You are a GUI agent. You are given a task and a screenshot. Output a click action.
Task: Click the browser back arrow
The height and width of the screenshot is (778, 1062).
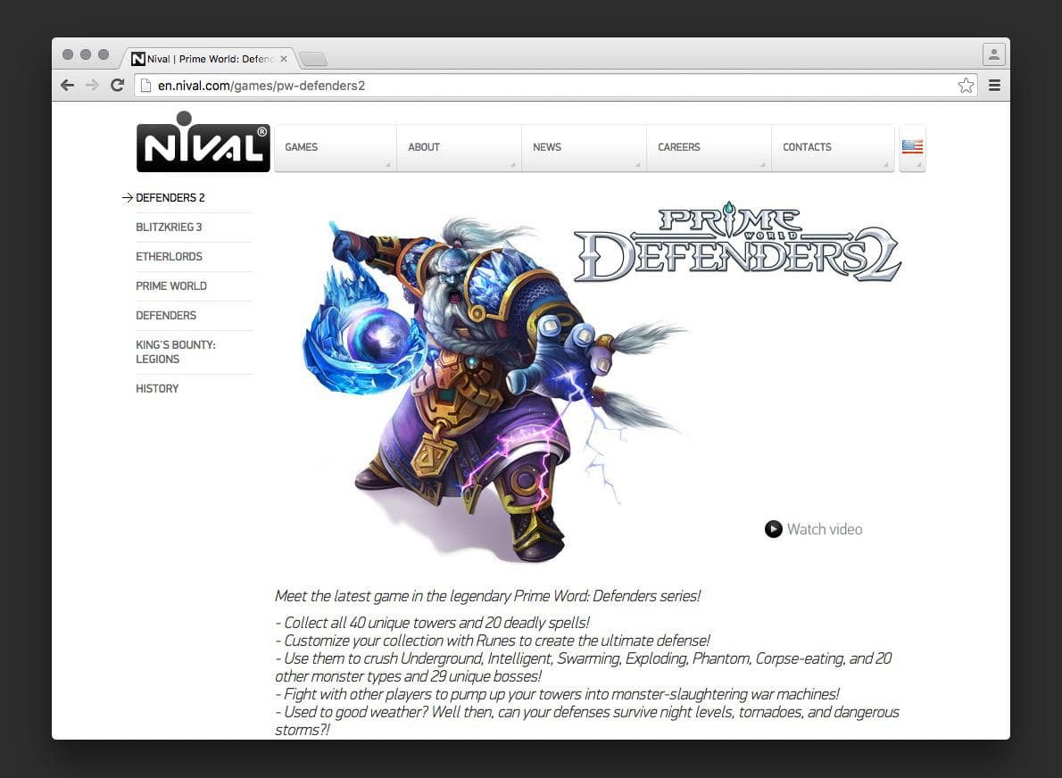(67, 86)
